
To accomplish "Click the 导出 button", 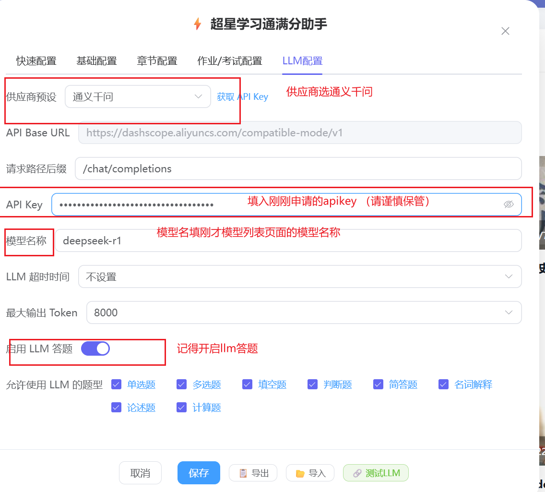I will [253, 473].
